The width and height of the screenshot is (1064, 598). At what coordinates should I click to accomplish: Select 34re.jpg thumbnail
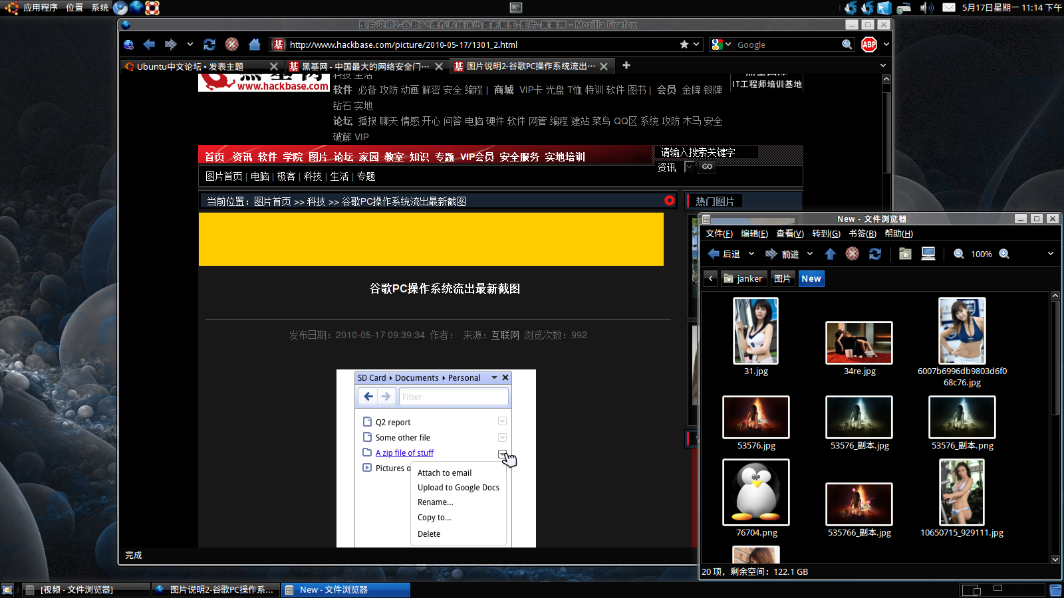click(x=859, y=342)
